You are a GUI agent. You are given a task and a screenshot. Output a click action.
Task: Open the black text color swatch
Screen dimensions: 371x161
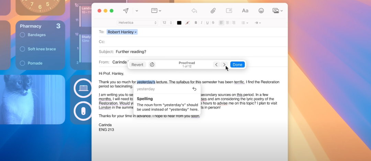[179, 23]
